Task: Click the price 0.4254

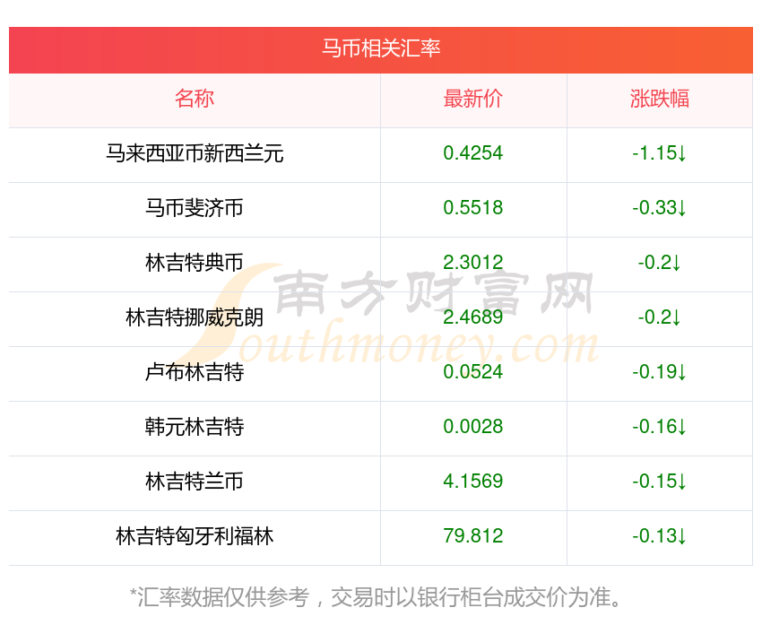Action: pyautogui.click(x=472, y=153)
